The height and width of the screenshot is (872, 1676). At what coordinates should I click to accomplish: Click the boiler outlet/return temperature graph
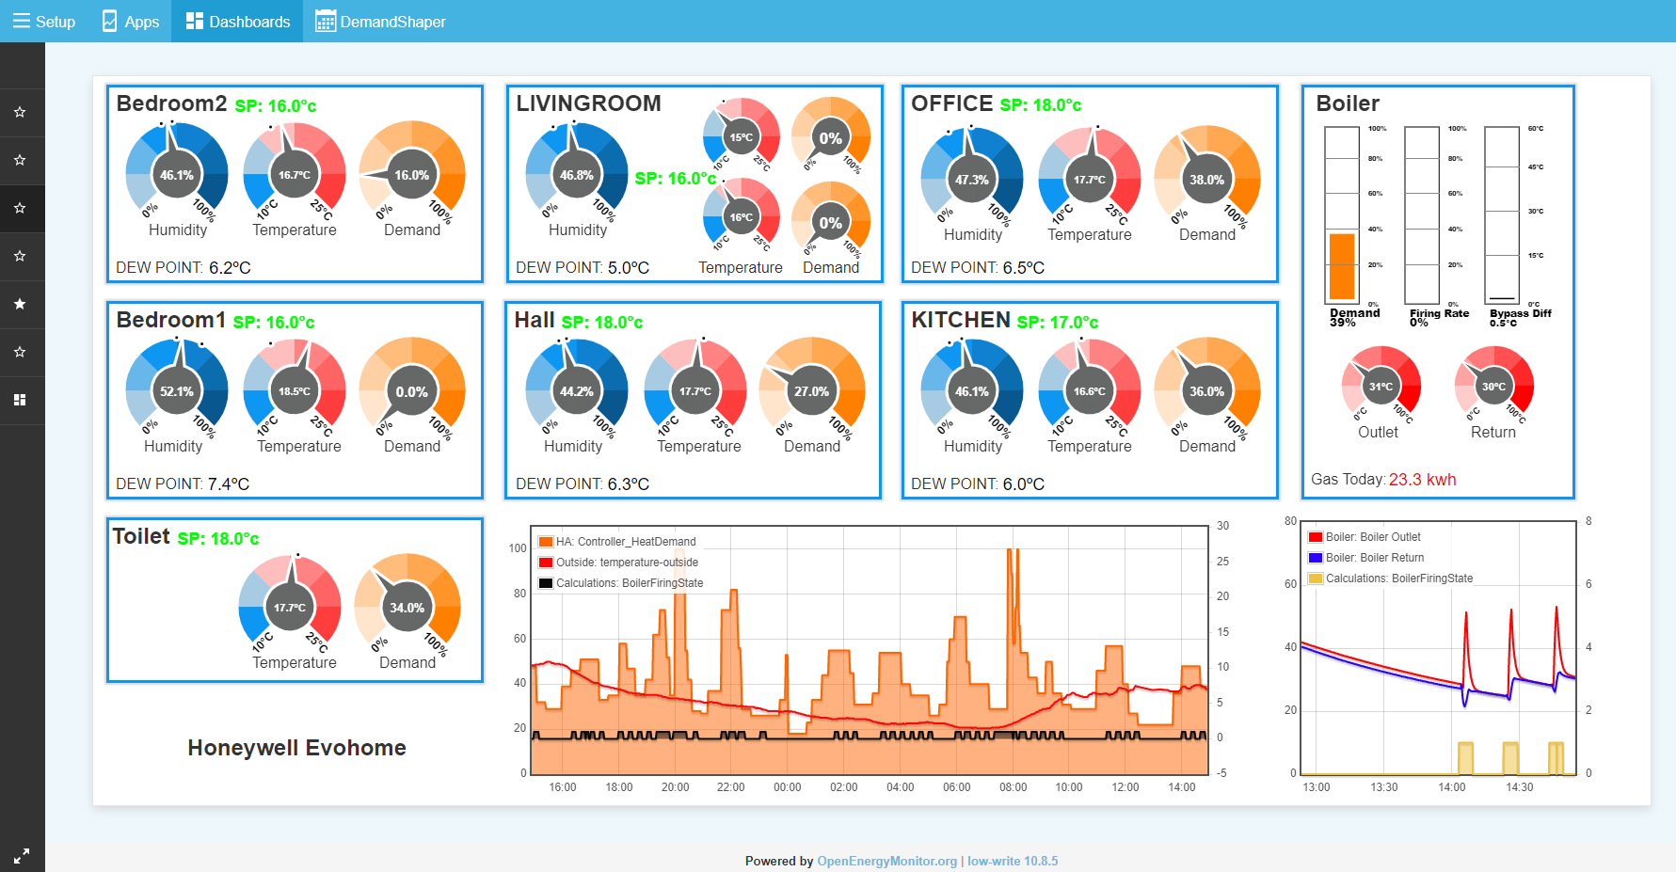coord(1439,648)
